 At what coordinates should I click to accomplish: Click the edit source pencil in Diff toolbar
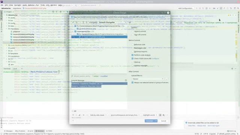click(79, 115)
